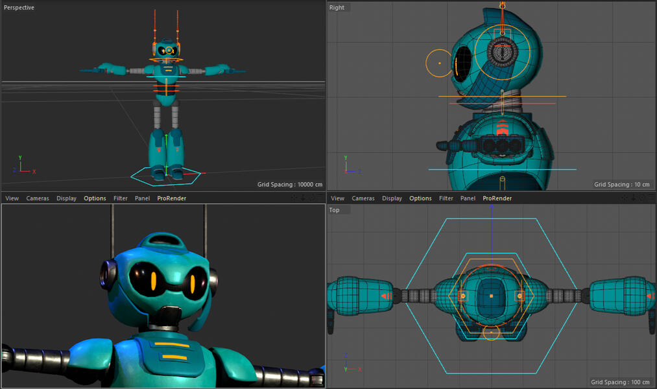
Task: Open the ProRender menu of the bottom-left viewport
Action: pyautogui.click(x=171, y=198)
